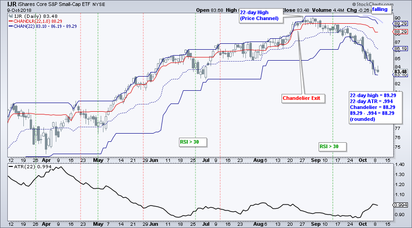Click the candlestick icon beside IJR (Daily) legend
The image size is (412, 228).
coord(11,16)
